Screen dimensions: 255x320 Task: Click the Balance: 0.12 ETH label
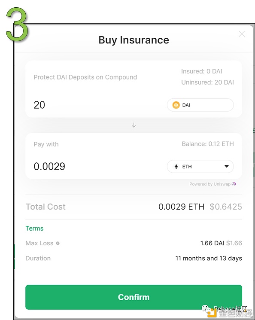(208, 144)
